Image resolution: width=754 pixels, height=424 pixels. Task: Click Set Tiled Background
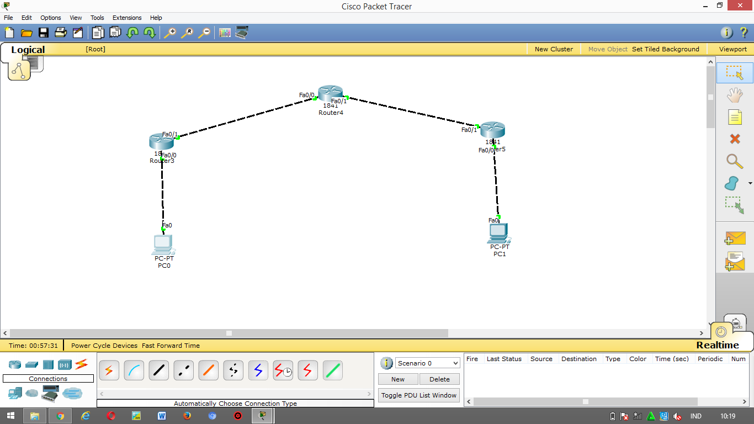pyautogui.click(x=666, y=49)
